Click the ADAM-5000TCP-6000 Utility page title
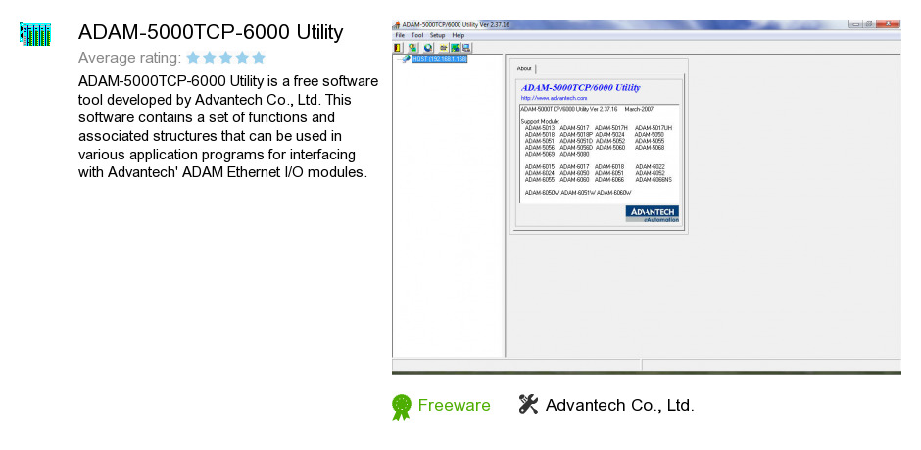 pyautogui.click(x=211, y=32)
